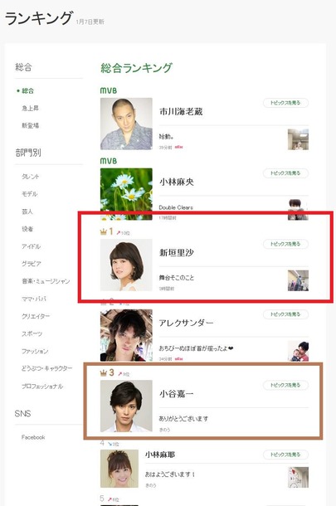Open the スポーツ category
This screenshot has width=336, height=506.
(x=32, y=333)
